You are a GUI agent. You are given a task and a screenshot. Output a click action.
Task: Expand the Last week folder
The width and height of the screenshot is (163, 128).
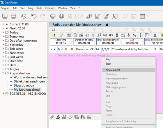click(3, 57)
